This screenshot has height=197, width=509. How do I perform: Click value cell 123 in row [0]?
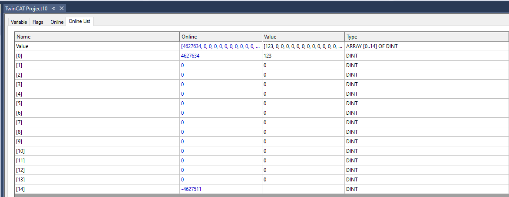point(303,56)
